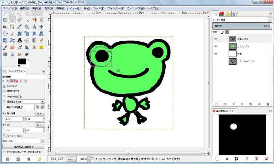Click the 選択範囲の自動縮小 auto shrink button
The image size is (274, 164).
click(x=24, y=147)
